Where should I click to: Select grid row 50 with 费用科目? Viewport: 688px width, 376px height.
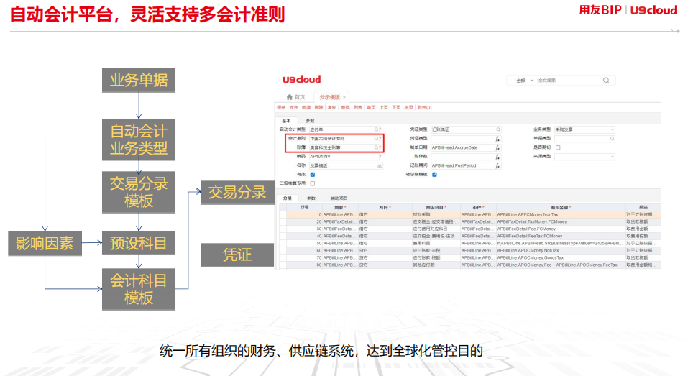[x=469, y=243]
